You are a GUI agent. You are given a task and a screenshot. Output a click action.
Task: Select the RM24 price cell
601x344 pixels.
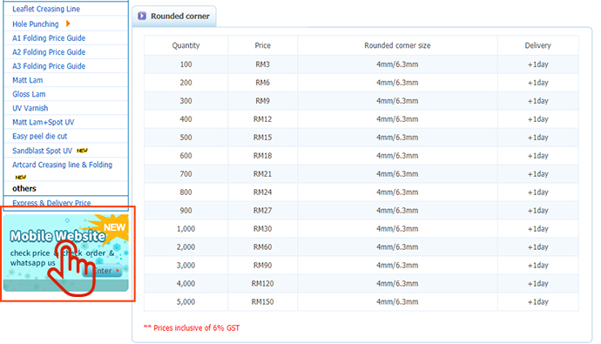point(262,192)
